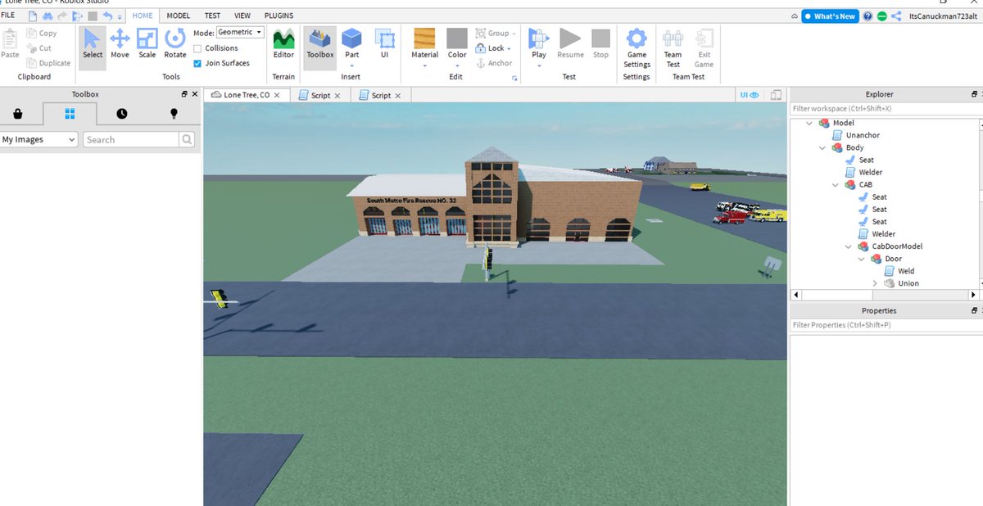Click the What's New button
The width and height of the screenshot is (983, 506).
(x=830, y=16)
